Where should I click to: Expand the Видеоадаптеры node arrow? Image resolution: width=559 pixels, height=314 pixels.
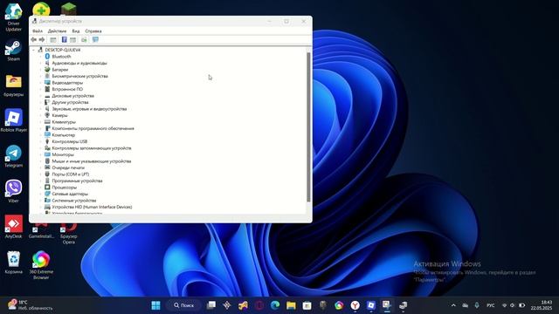pos(41,83)
